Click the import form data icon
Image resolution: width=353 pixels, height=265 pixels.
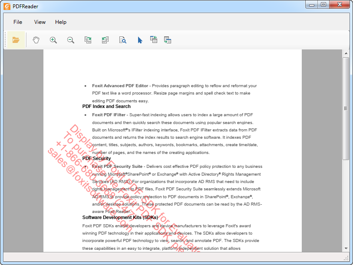click(154, 40)
